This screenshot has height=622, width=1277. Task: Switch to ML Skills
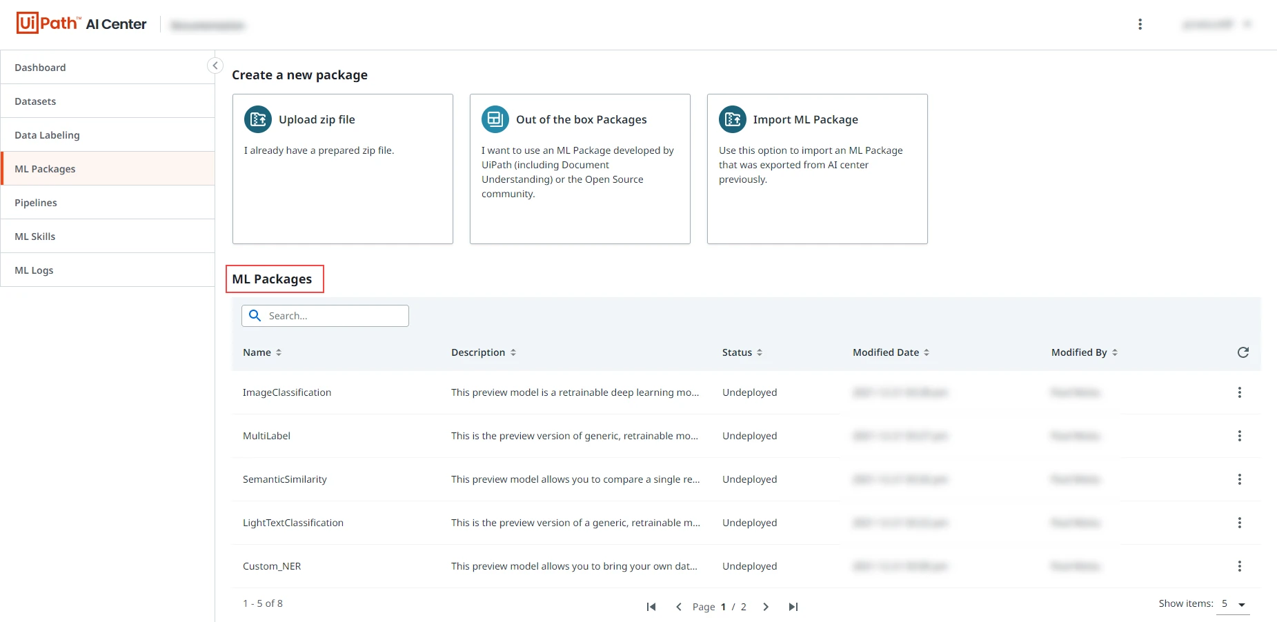tap(108, 237)
